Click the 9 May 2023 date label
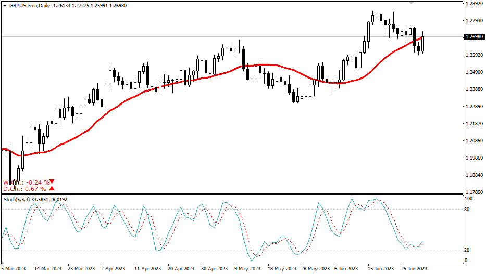Screen dimensions: 486x274 (x=247, y=269)
